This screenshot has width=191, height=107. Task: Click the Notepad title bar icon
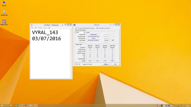(31, 25)
